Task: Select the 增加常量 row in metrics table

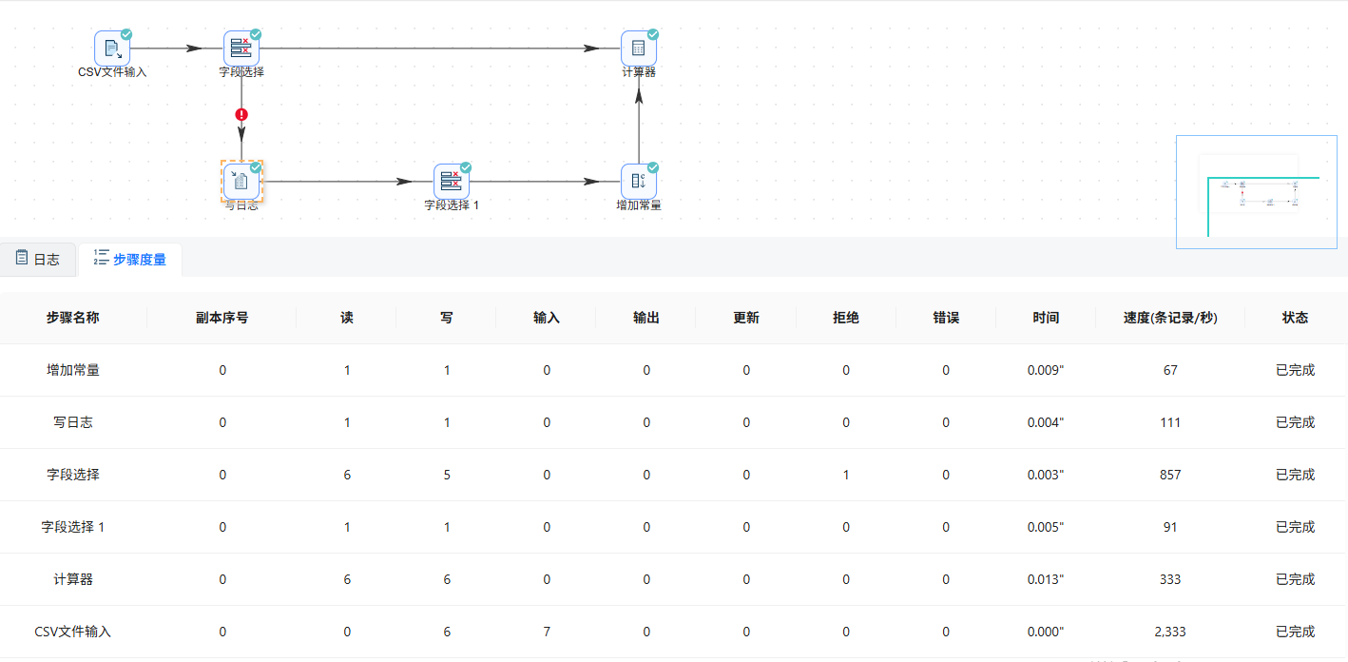Action: (x=674, y=370)
